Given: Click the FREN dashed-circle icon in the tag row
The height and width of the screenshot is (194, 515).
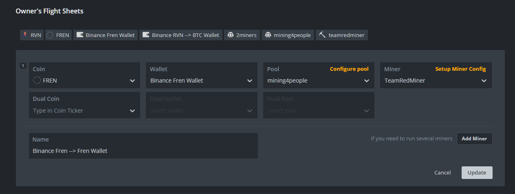Looking at the screenshot, I should [x=50, y=35].
